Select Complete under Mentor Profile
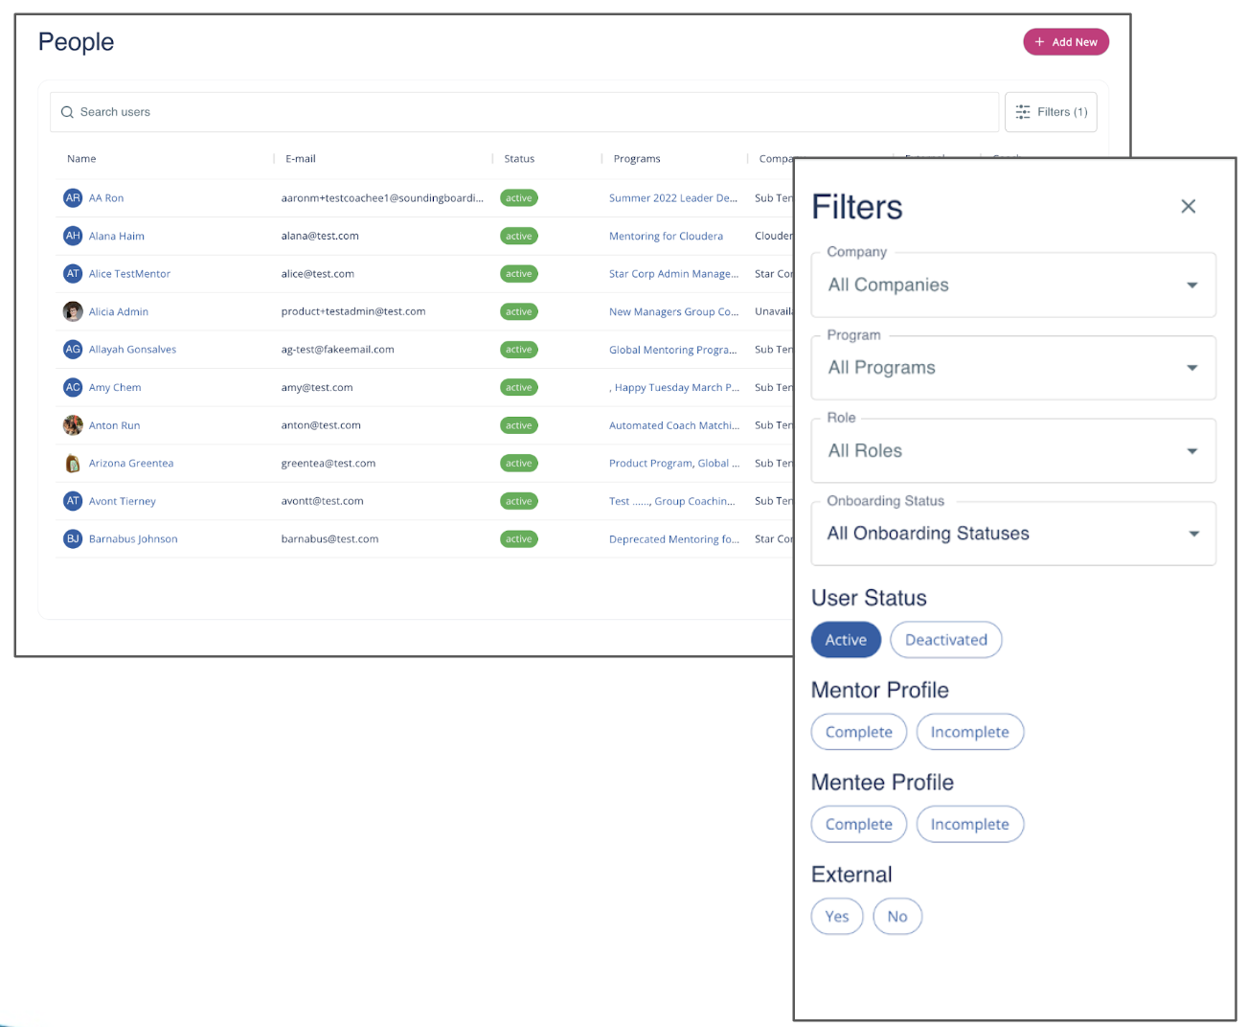The width and height of the screenshot is (1247, 1027). tap(858, 732)
